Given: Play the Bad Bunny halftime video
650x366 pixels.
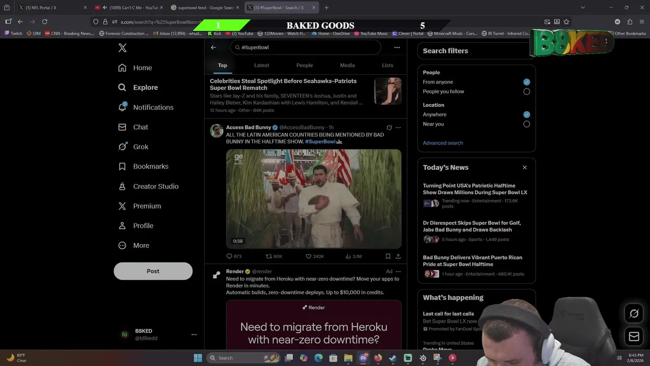Looking at the screenshot, I should coord(314,199).
